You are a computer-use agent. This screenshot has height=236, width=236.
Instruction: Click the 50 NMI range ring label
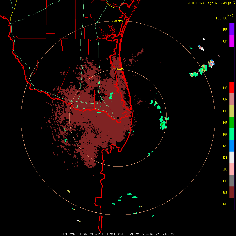pyautogui.click(x=118, y=69)
